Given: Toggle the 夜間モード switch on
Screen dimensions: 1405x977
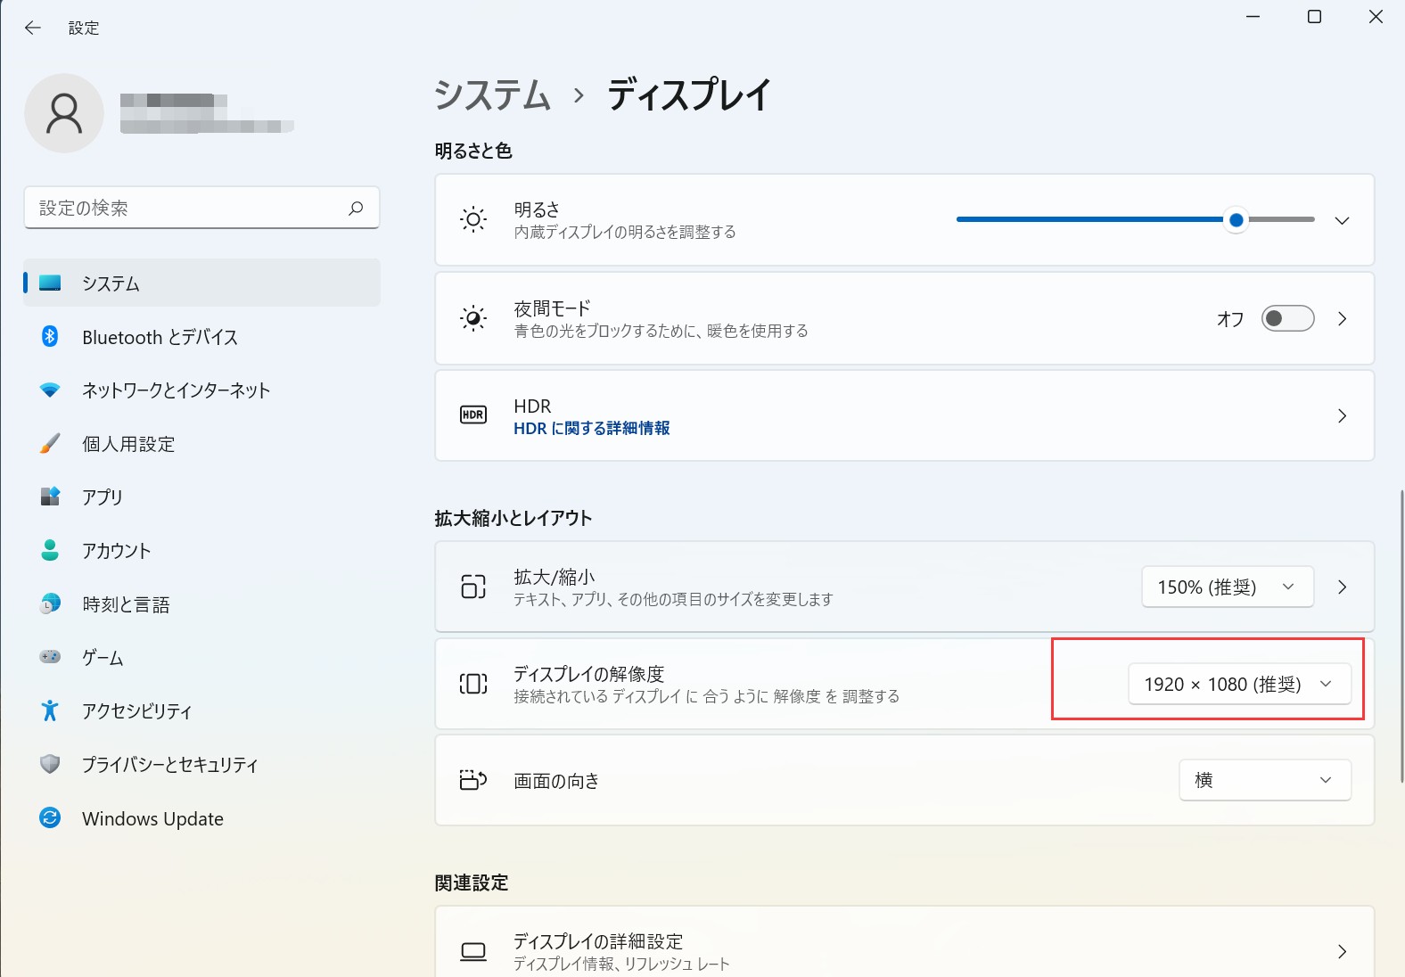Looking at the screenshot, I should (1287, 318).
